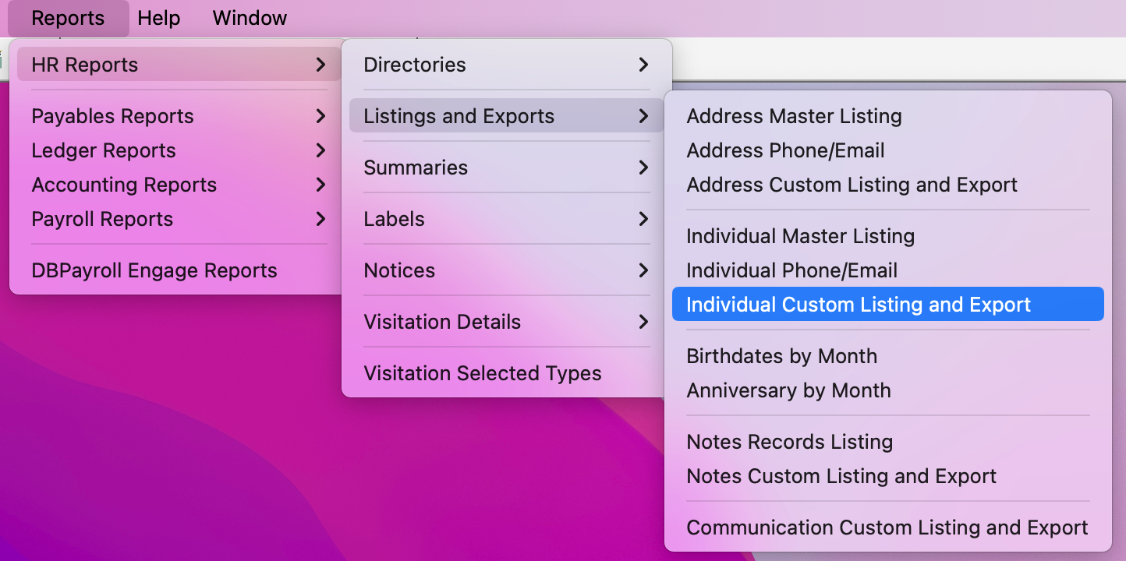Image resolution: width=1126 pixels, height=561 pixels.
Task: Expand the Directories submenu
Action: (505, 65)
